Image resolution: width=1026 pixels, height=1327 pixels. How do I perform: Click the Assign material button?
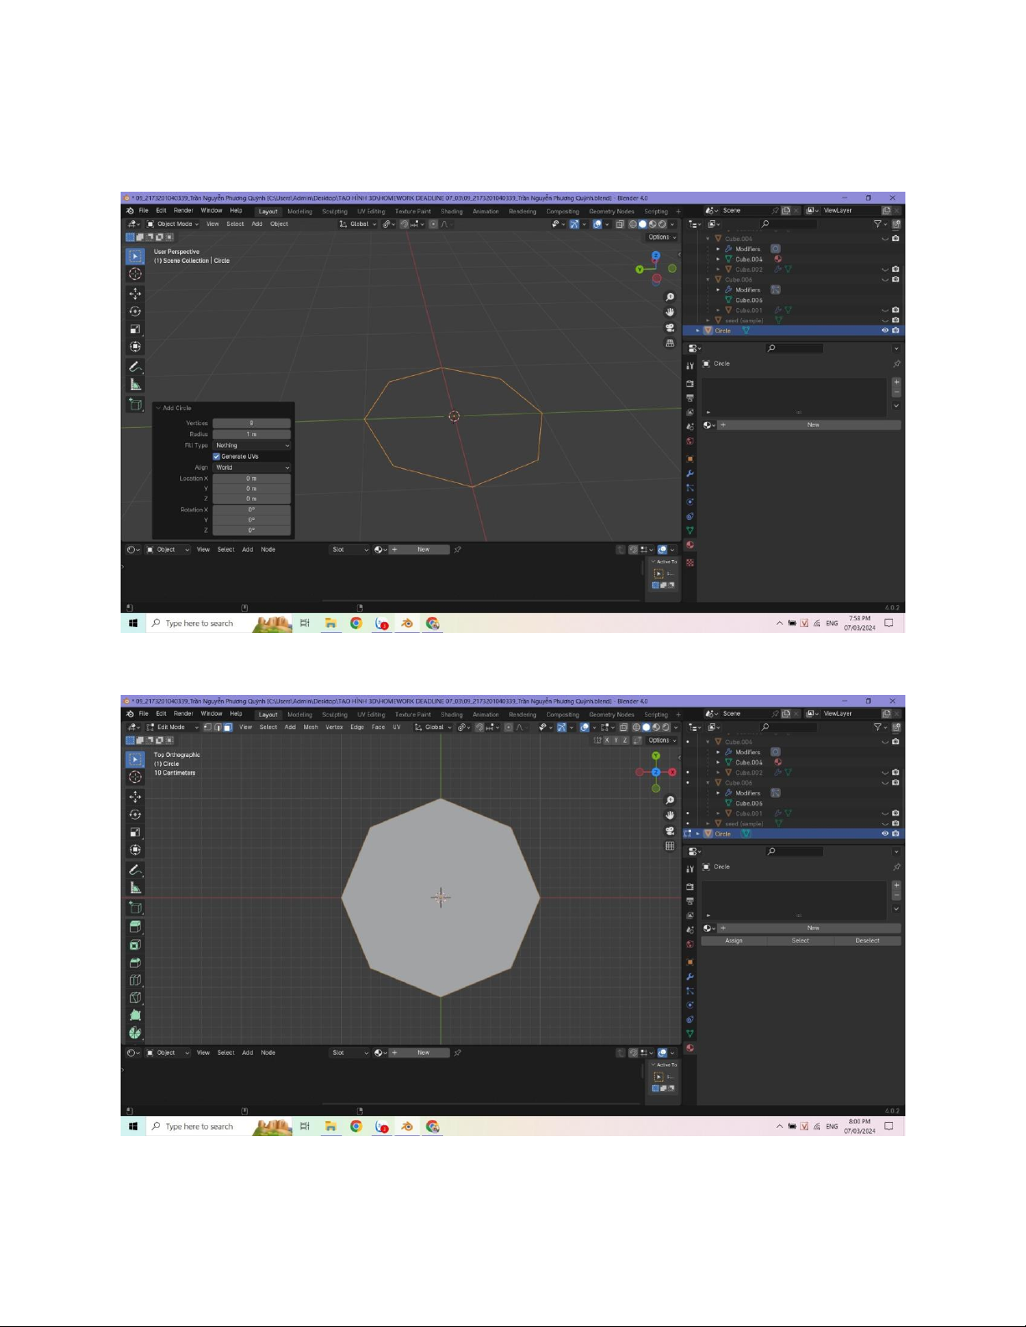734,941
